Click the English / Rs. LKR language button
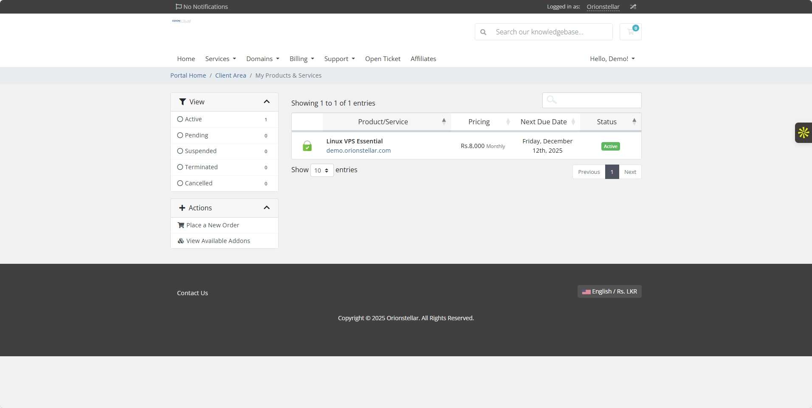Screen dimensions: 812x408 [609, 291]
